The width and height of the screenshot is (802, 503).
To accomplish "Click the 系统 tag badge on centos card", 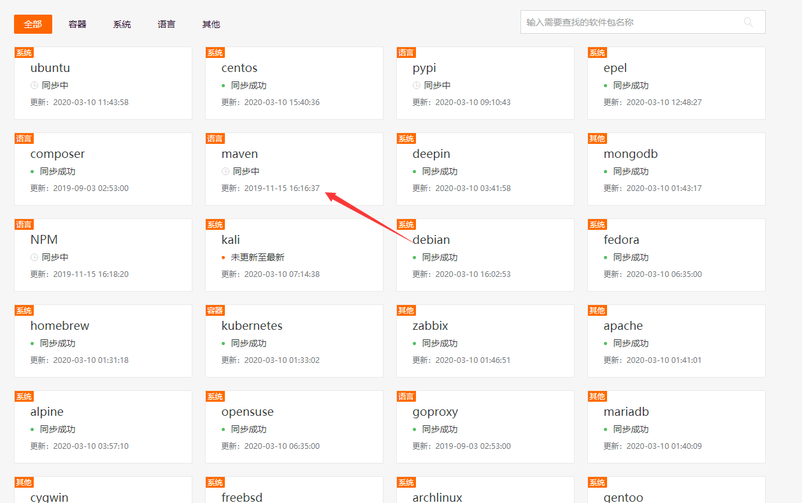I will click(x=215, y=53).
